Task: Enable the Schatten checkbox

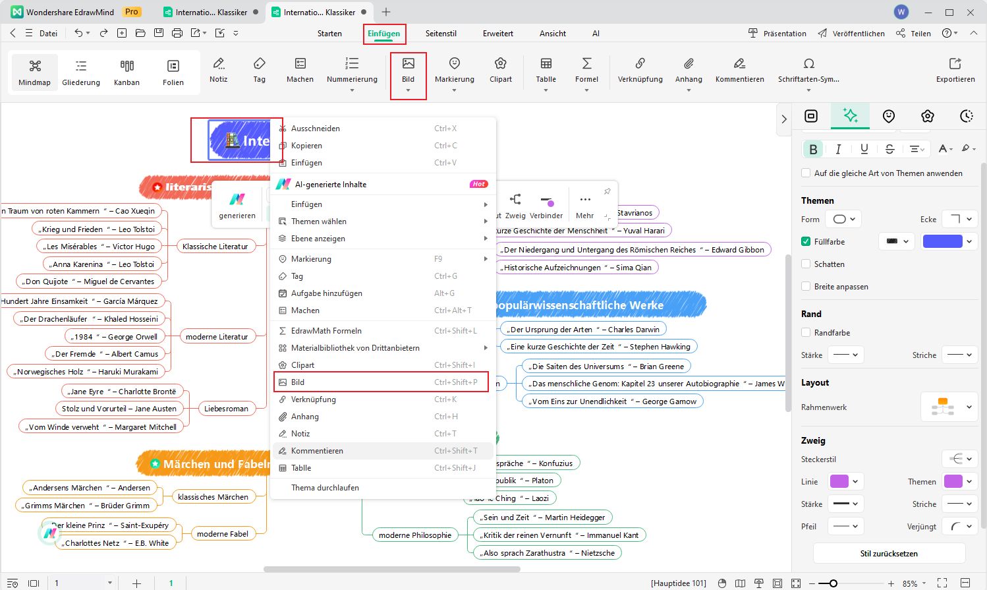Action: [x=806, y=264]
